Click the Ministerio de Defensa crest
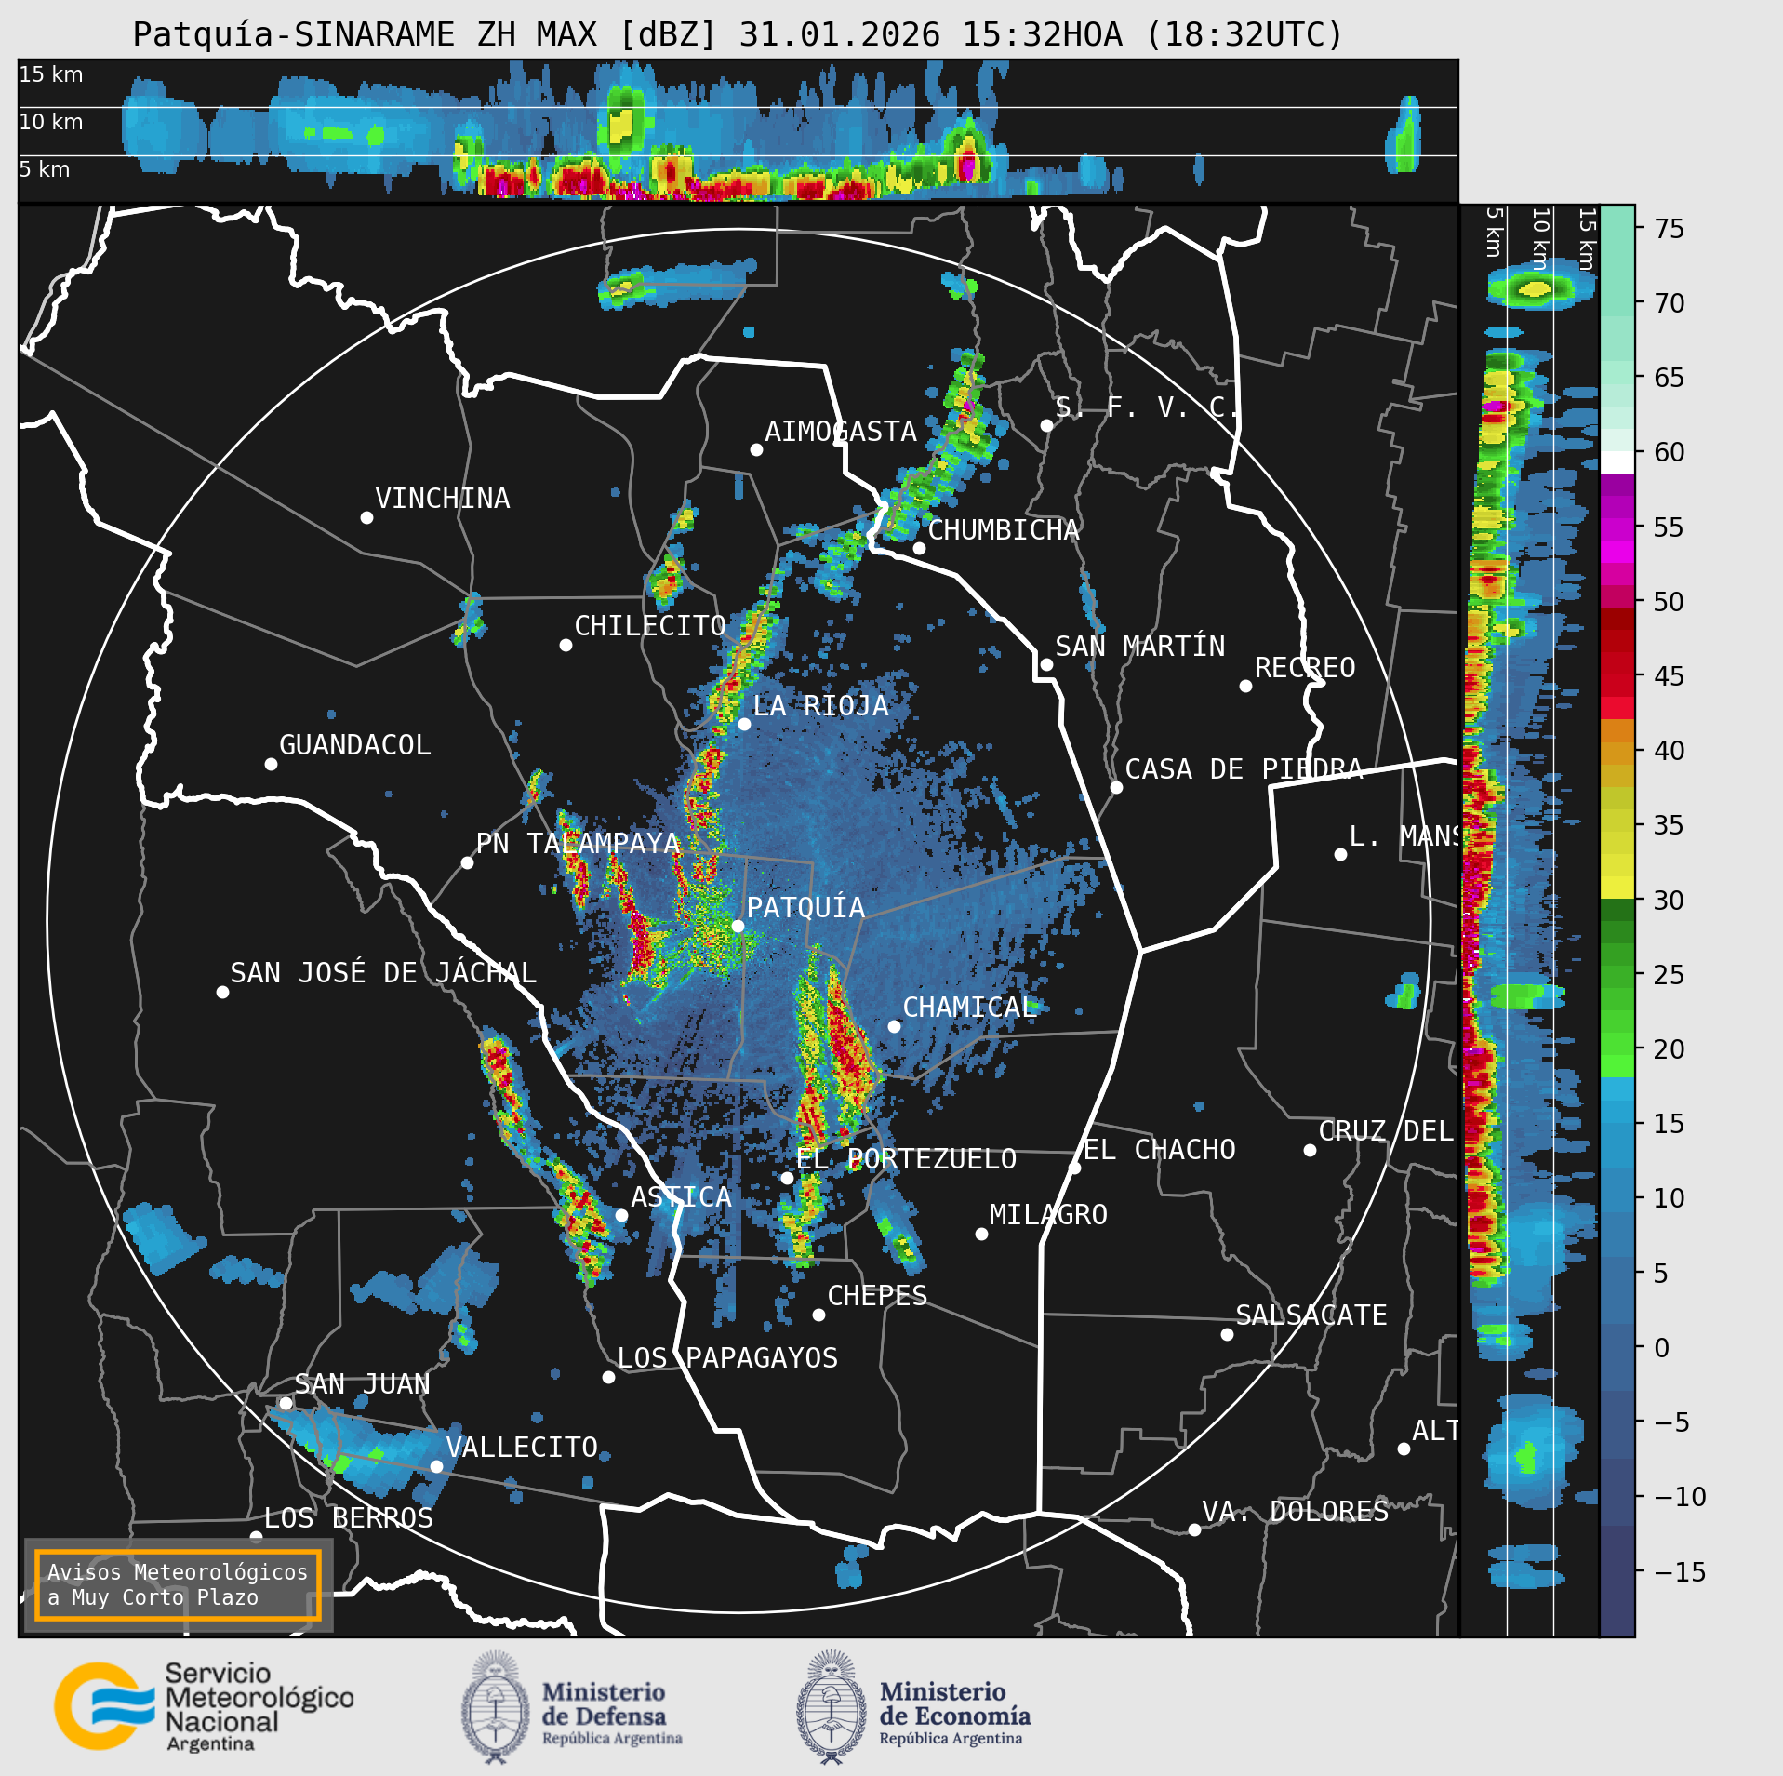The width and height of the screenshot is (1783, 1776). pyautogui.click(x=496, y=1707)
